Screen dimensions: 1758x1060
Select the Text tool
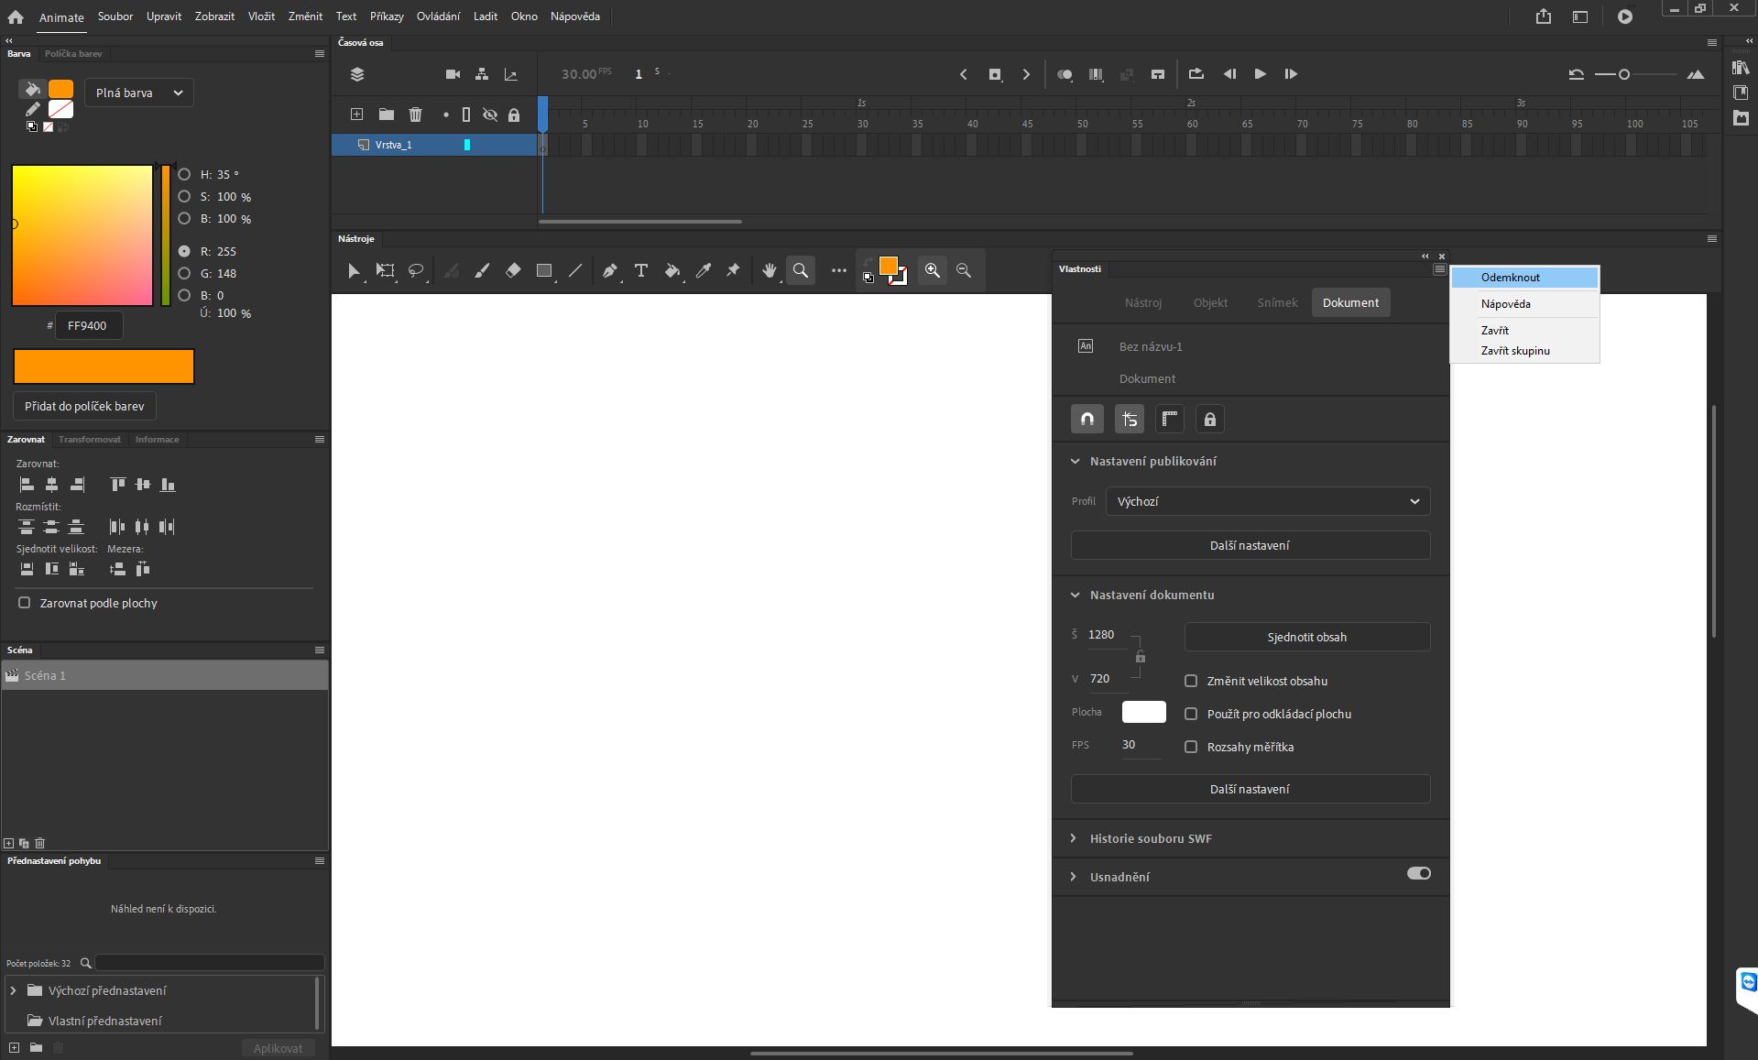640,270
